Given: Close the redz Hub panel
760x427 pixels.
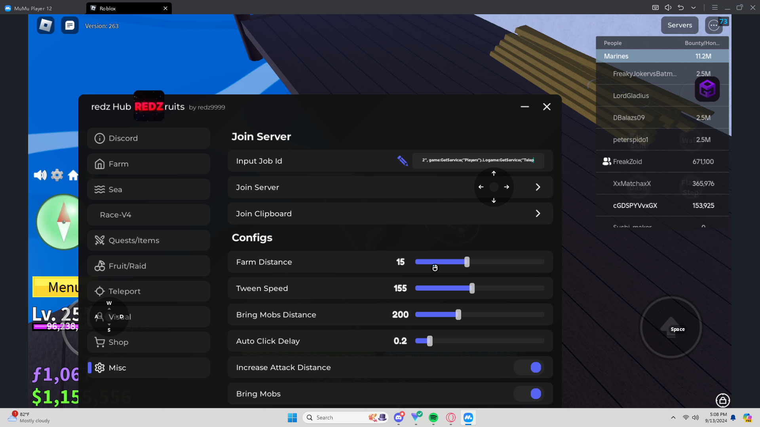Looking at the screenshot, I should [547, 107].
